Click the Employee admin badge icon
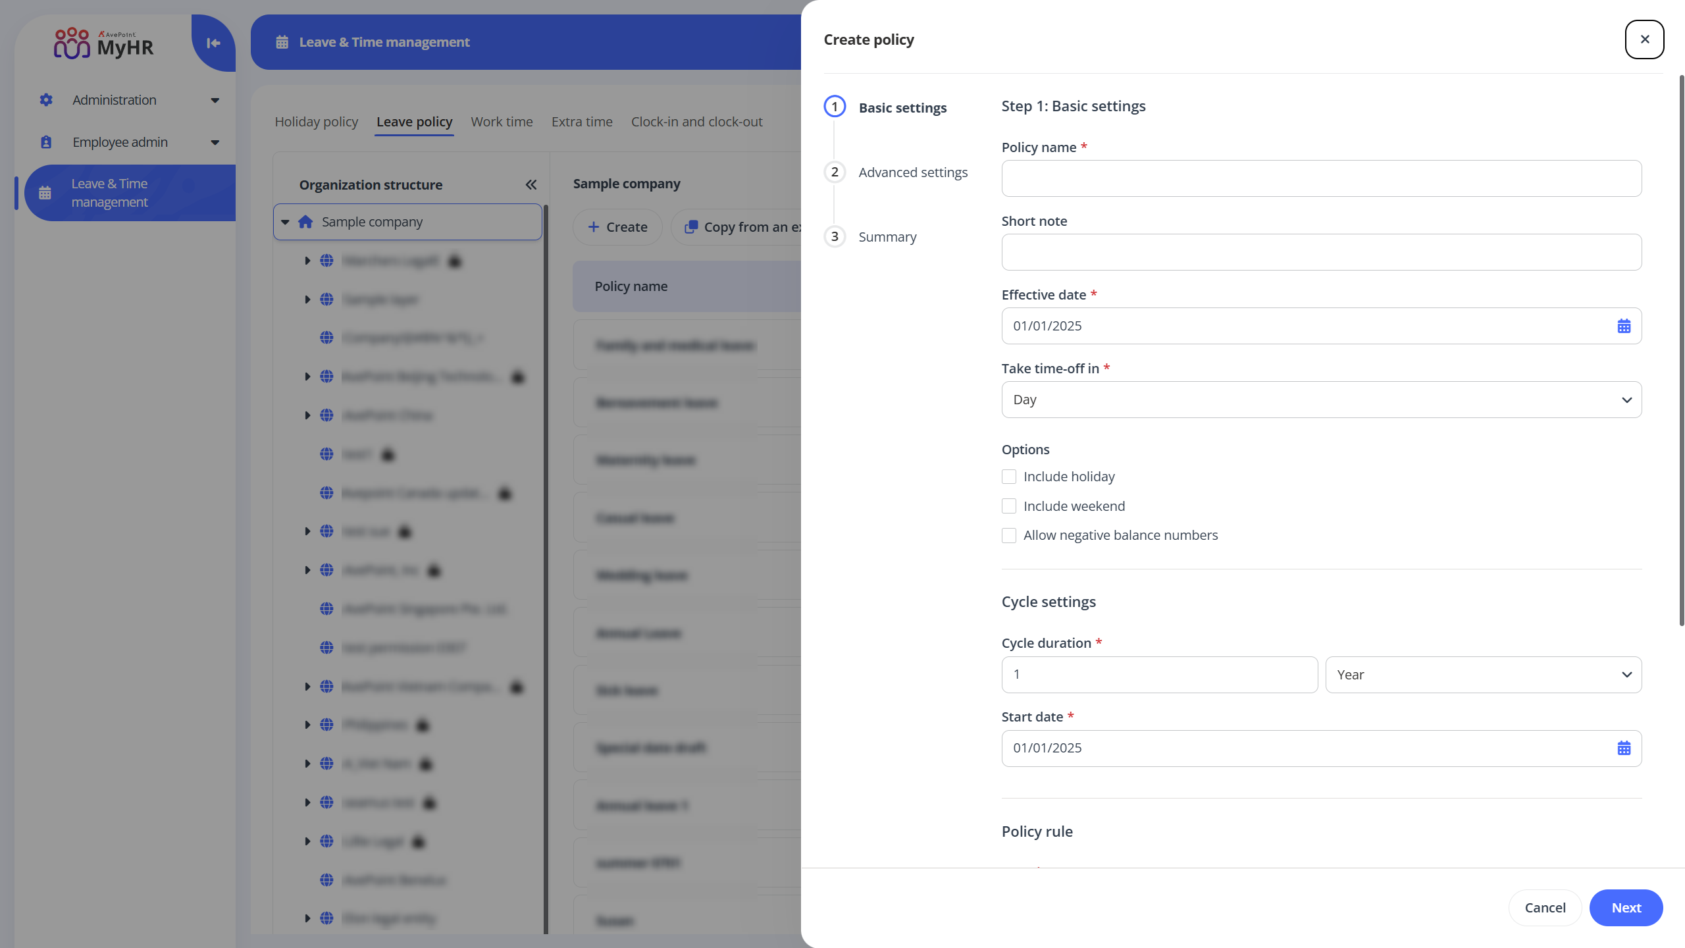The width and height of the screenshot is (1685, 948). click(46, 142)
